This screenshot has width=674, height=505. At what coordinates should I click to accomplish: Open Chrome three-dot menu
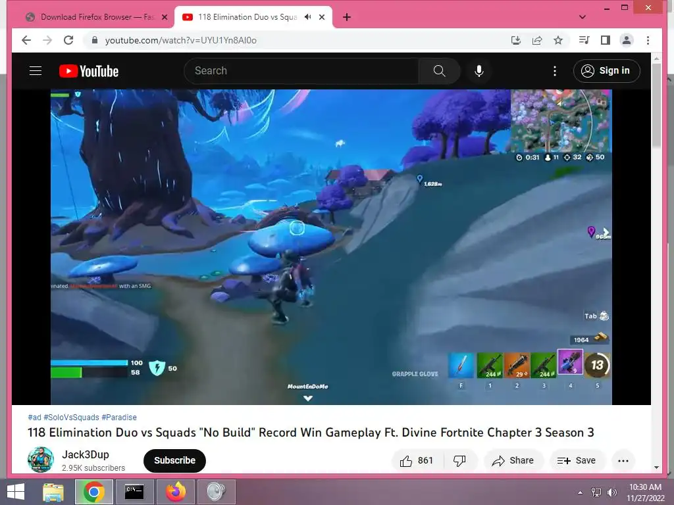tap(648, 40)
